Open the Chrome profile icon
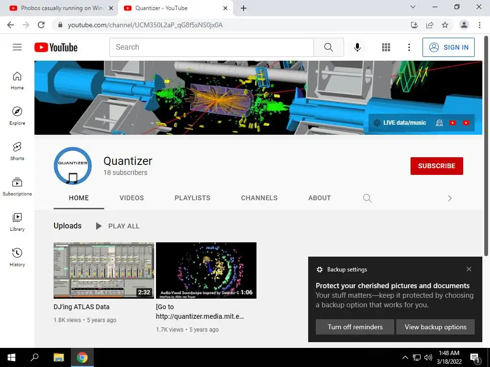 (464, 25)
